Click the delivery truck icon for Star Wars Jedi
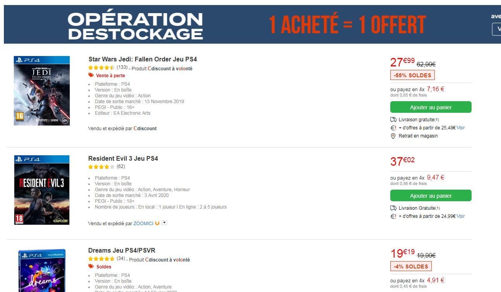 pyautogui.click(x=393, y=120)
